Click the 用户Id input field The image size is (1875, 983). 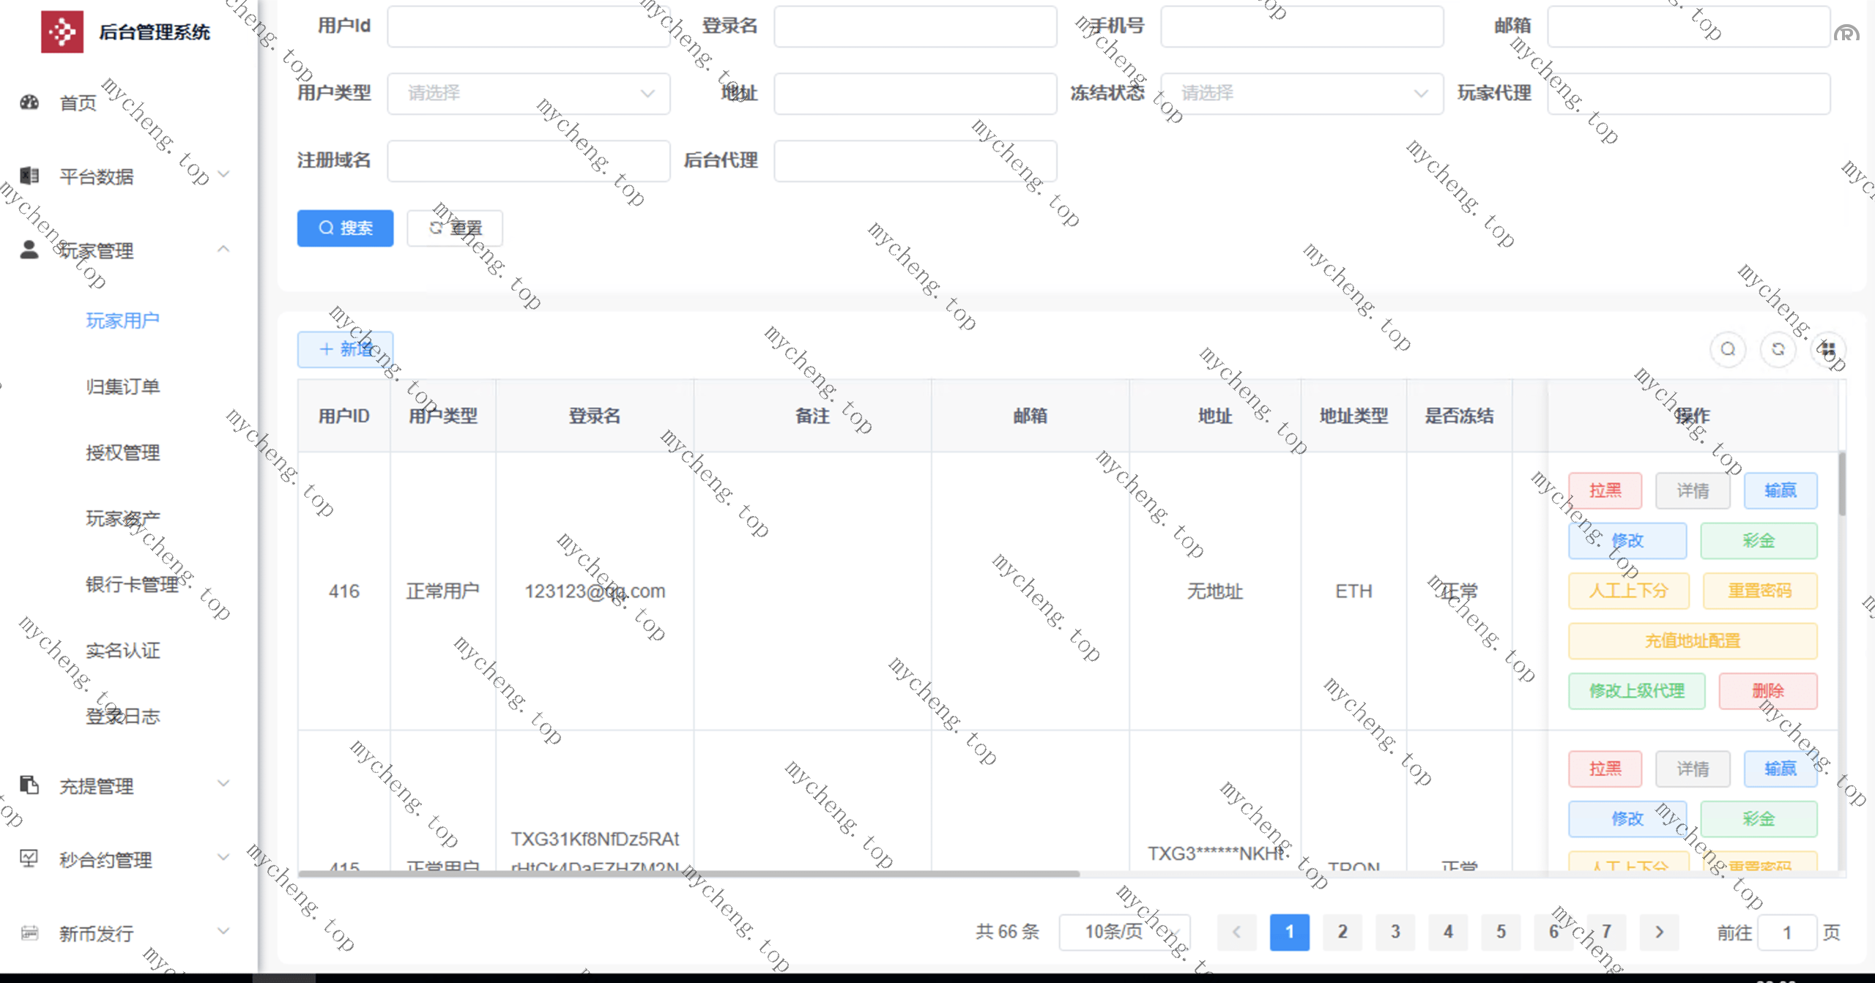tap(528, 26)
